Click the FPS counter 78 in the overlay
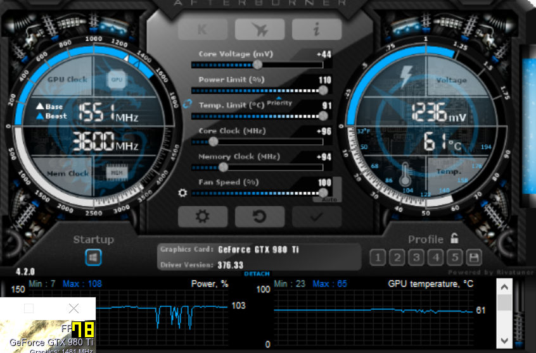This screenshot has height=353, width=536. pyautogui.click(x=84, y=330)
